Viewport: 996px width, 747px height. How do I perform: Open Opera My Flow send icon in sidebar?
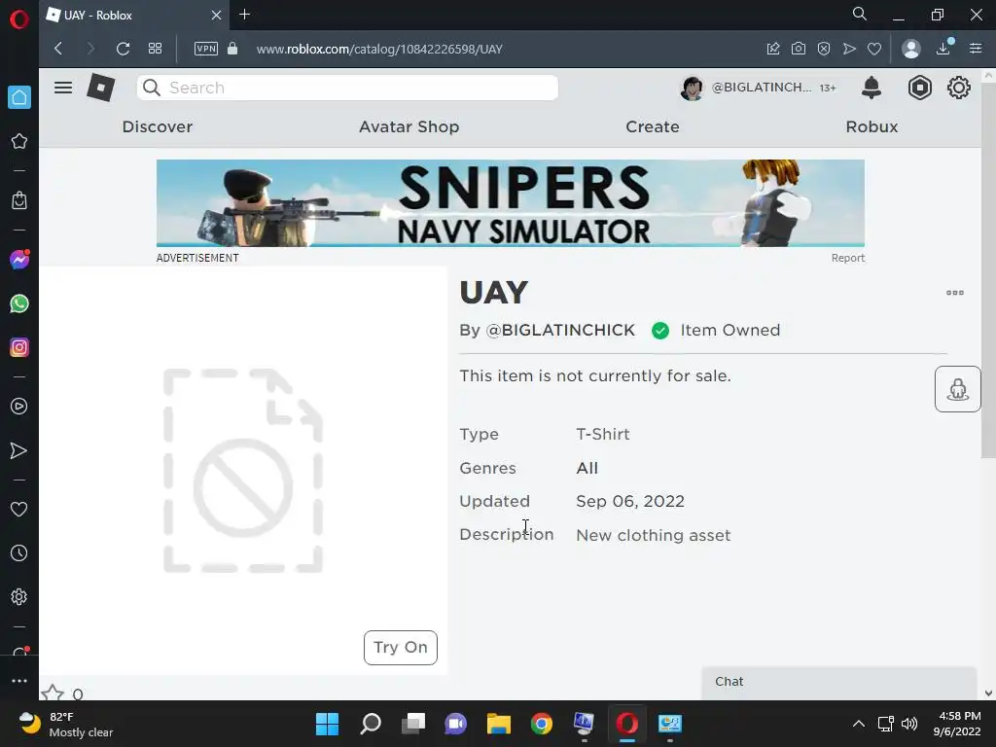(x=19, y=450)
